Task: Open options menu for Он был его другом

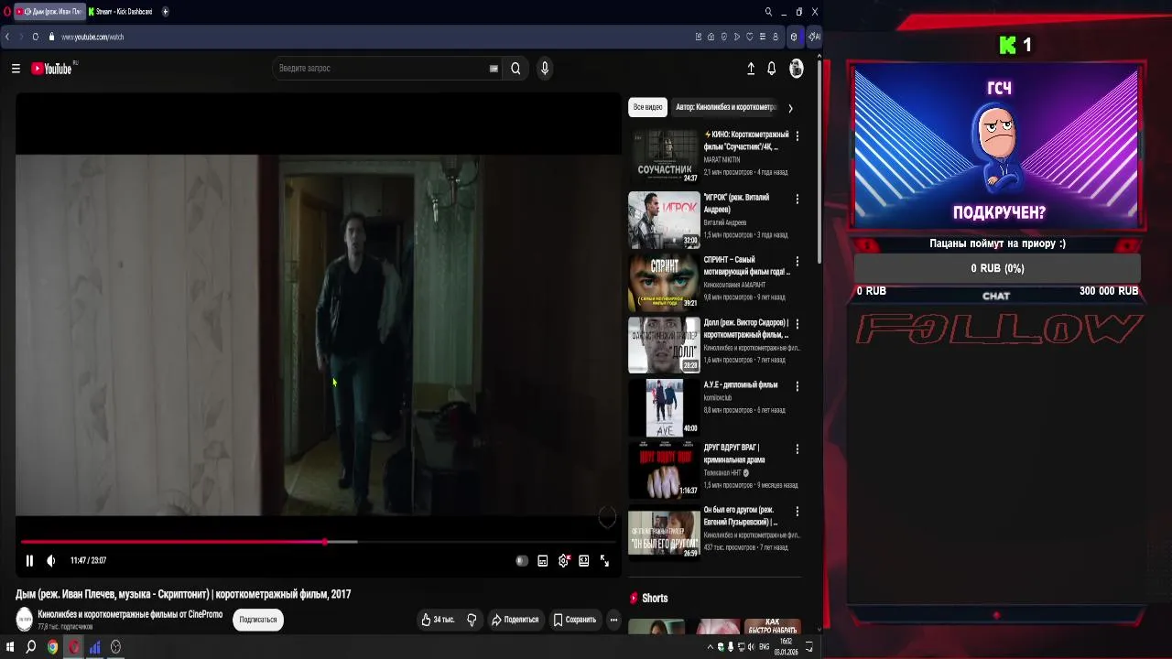Action: [x=797, y=512]
